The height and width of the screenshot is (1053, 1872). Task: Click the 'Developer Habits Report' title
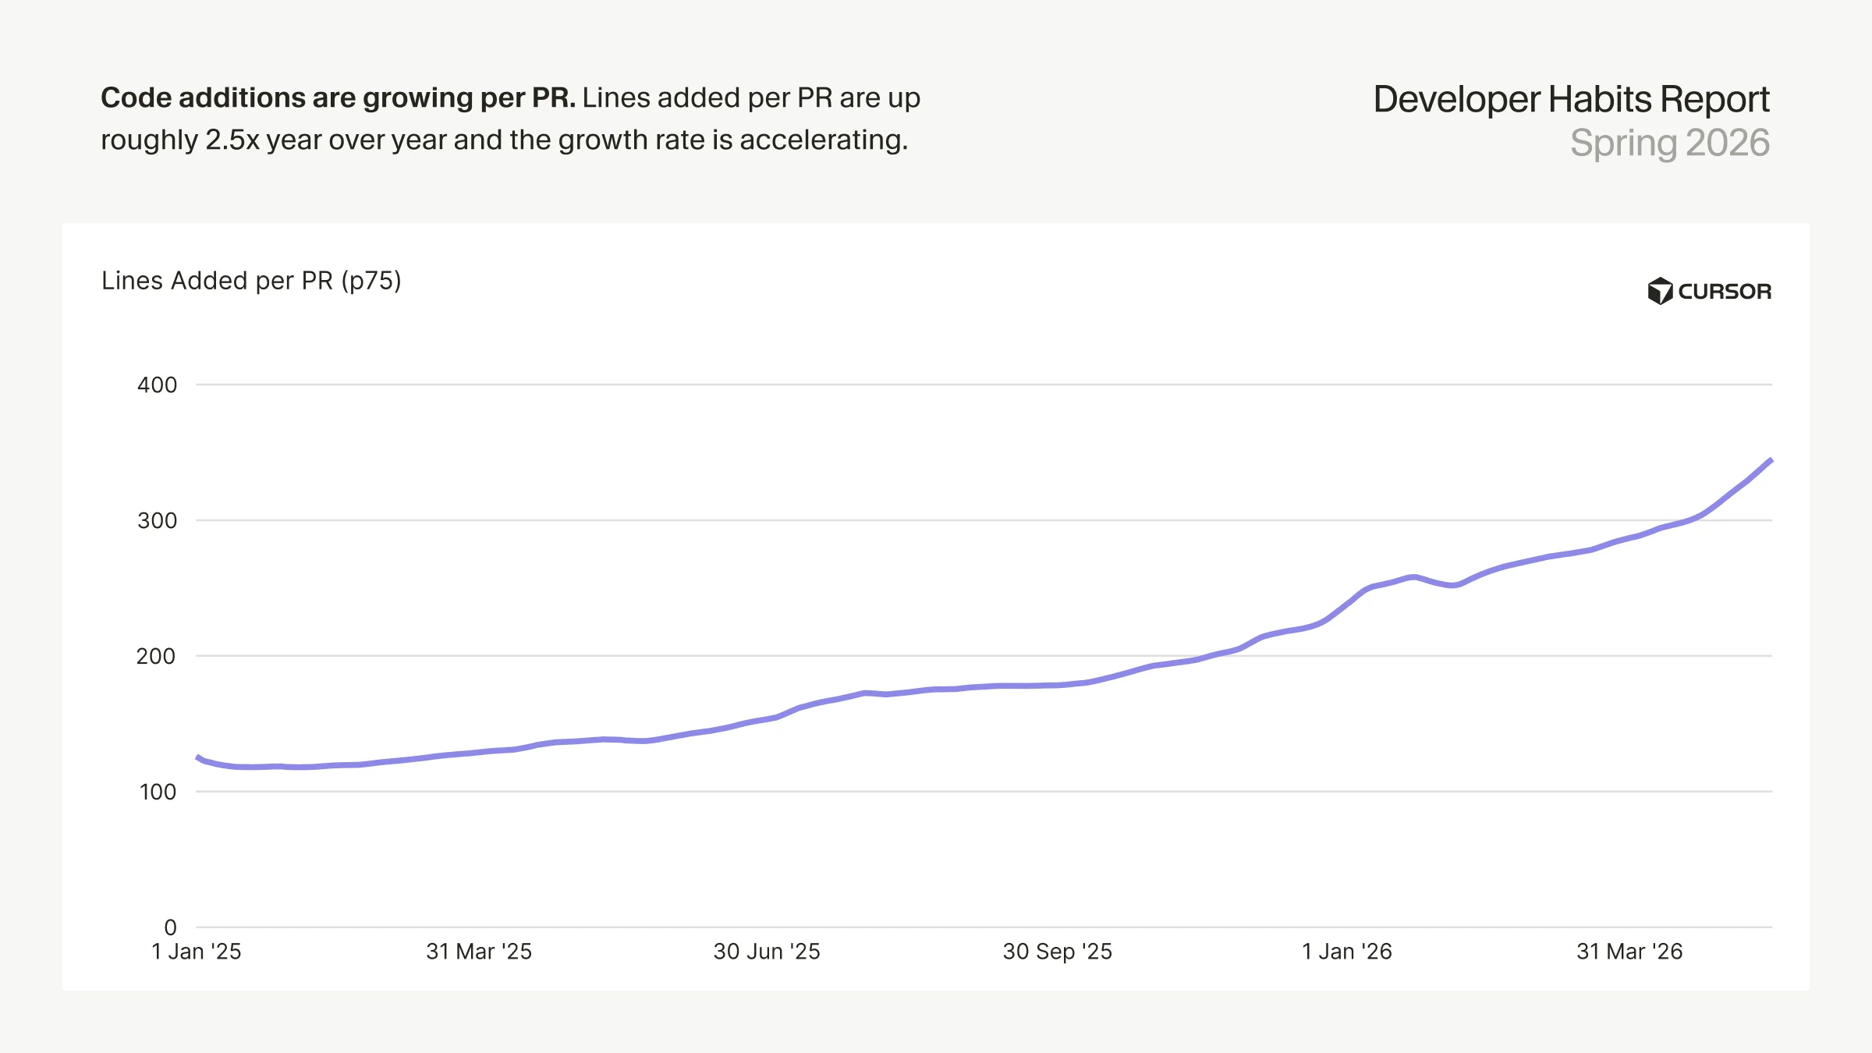click(1571, 100)
